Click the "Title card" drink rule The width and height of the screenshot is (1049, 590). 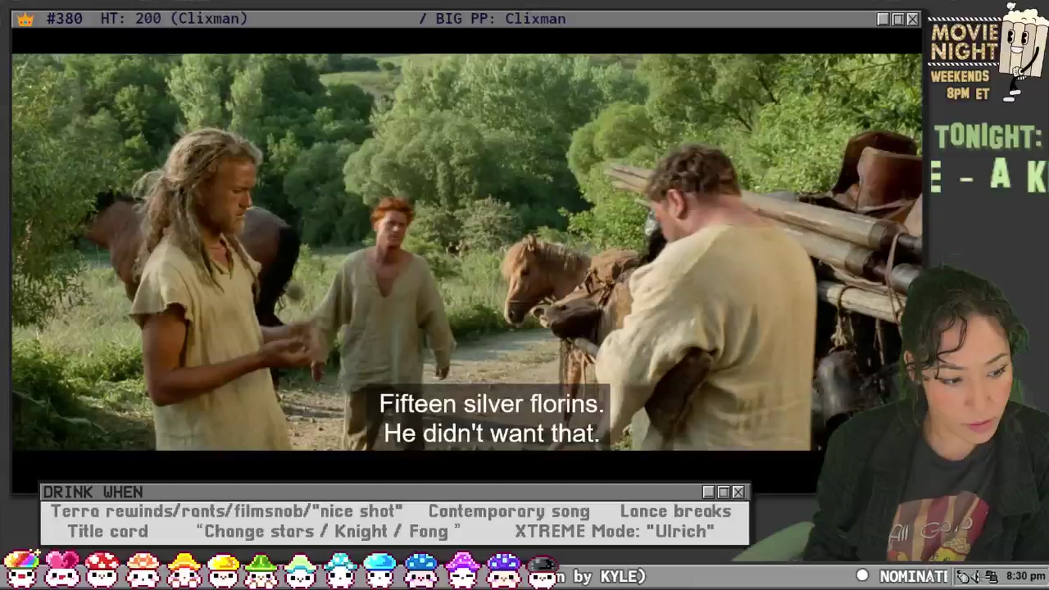[x=108, y=531]
